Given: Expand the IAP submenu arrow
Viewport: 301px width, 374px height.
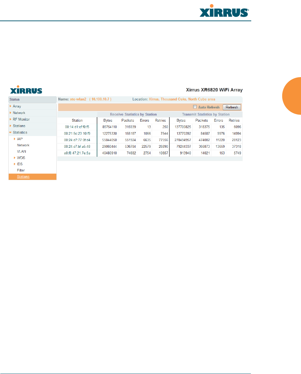Looking at the screenshot, I should (x=15, y=139).
